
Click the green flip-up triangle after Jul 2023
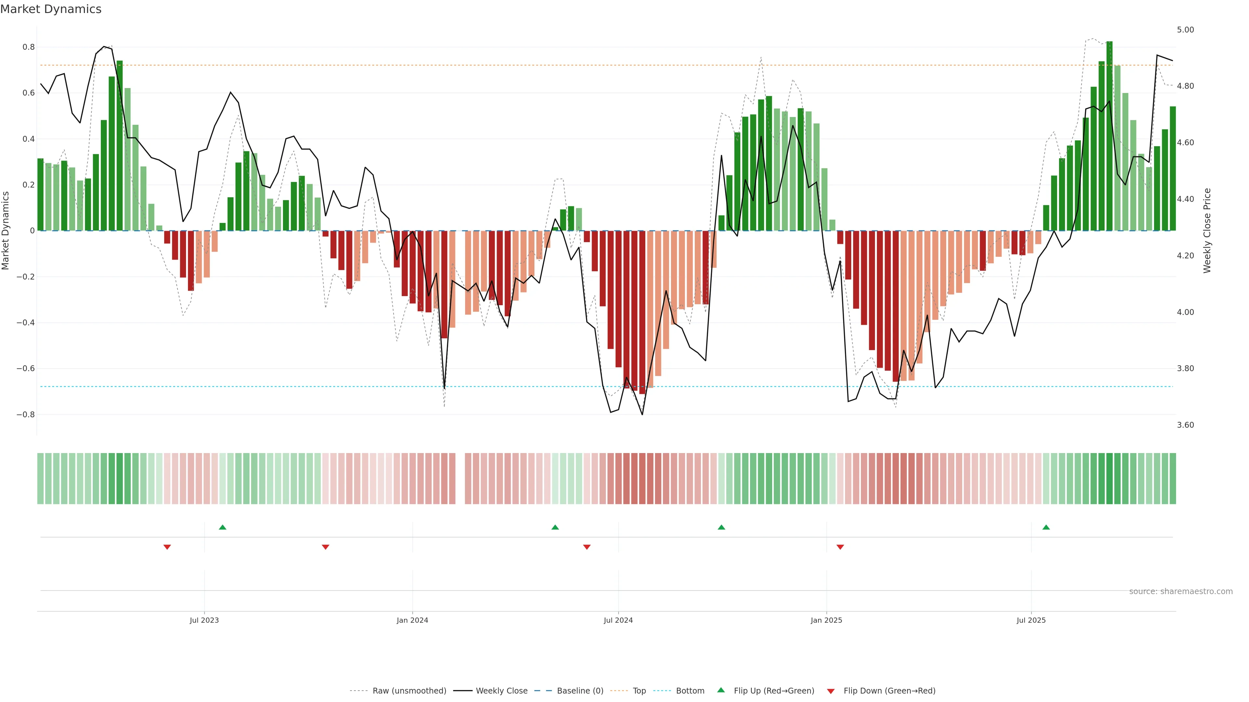coord(222,527)
